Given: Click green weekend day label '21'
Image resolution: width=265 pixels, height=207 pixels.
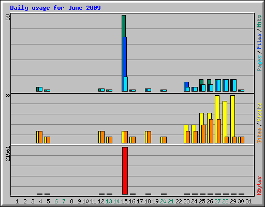Looking at the screenshot, I should [x=171, y=201].
